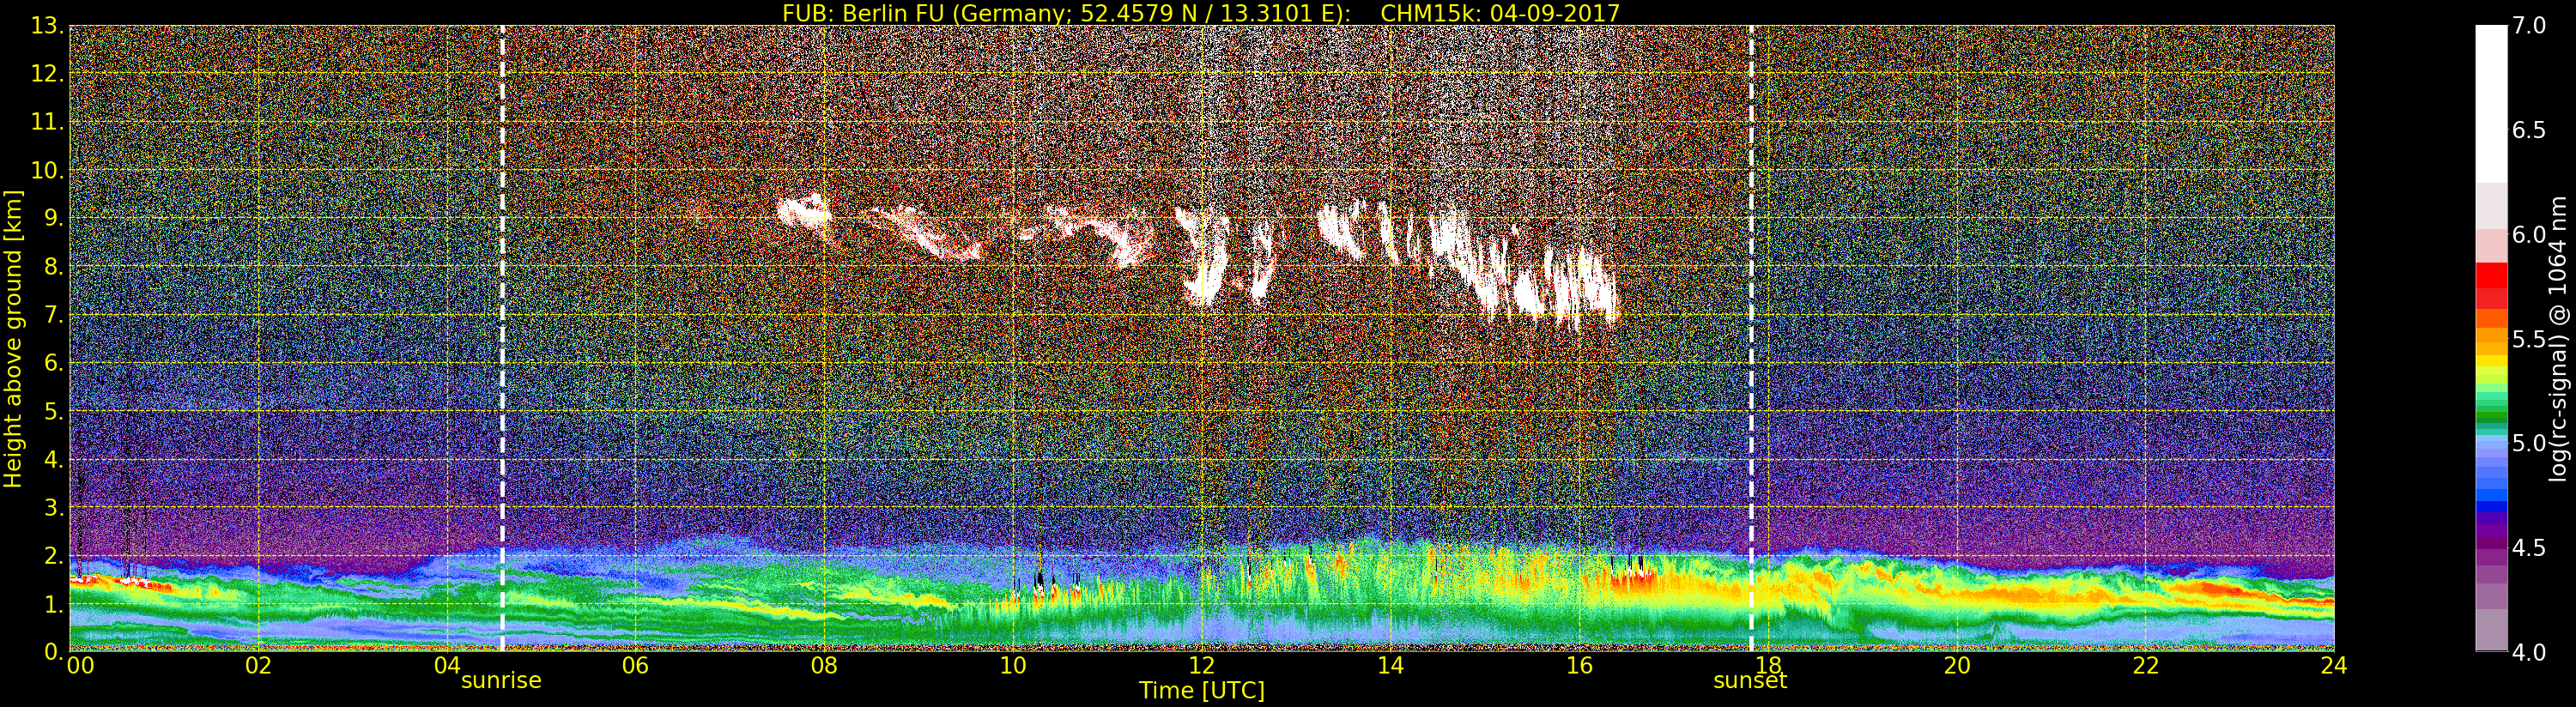2576x707 pixels.
Task: Click the height tick label '3.'
Action: (x=54, y=507)
